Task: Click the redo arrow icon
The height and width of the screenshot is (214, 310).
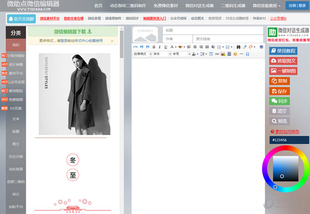Action: pyautogui.click(x=148, y=47)
